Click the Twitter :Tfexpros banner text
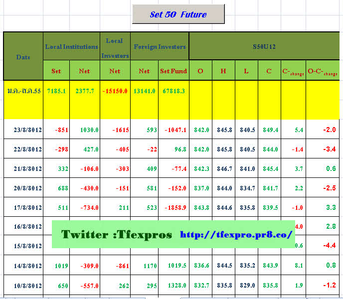 coord(117,234)
